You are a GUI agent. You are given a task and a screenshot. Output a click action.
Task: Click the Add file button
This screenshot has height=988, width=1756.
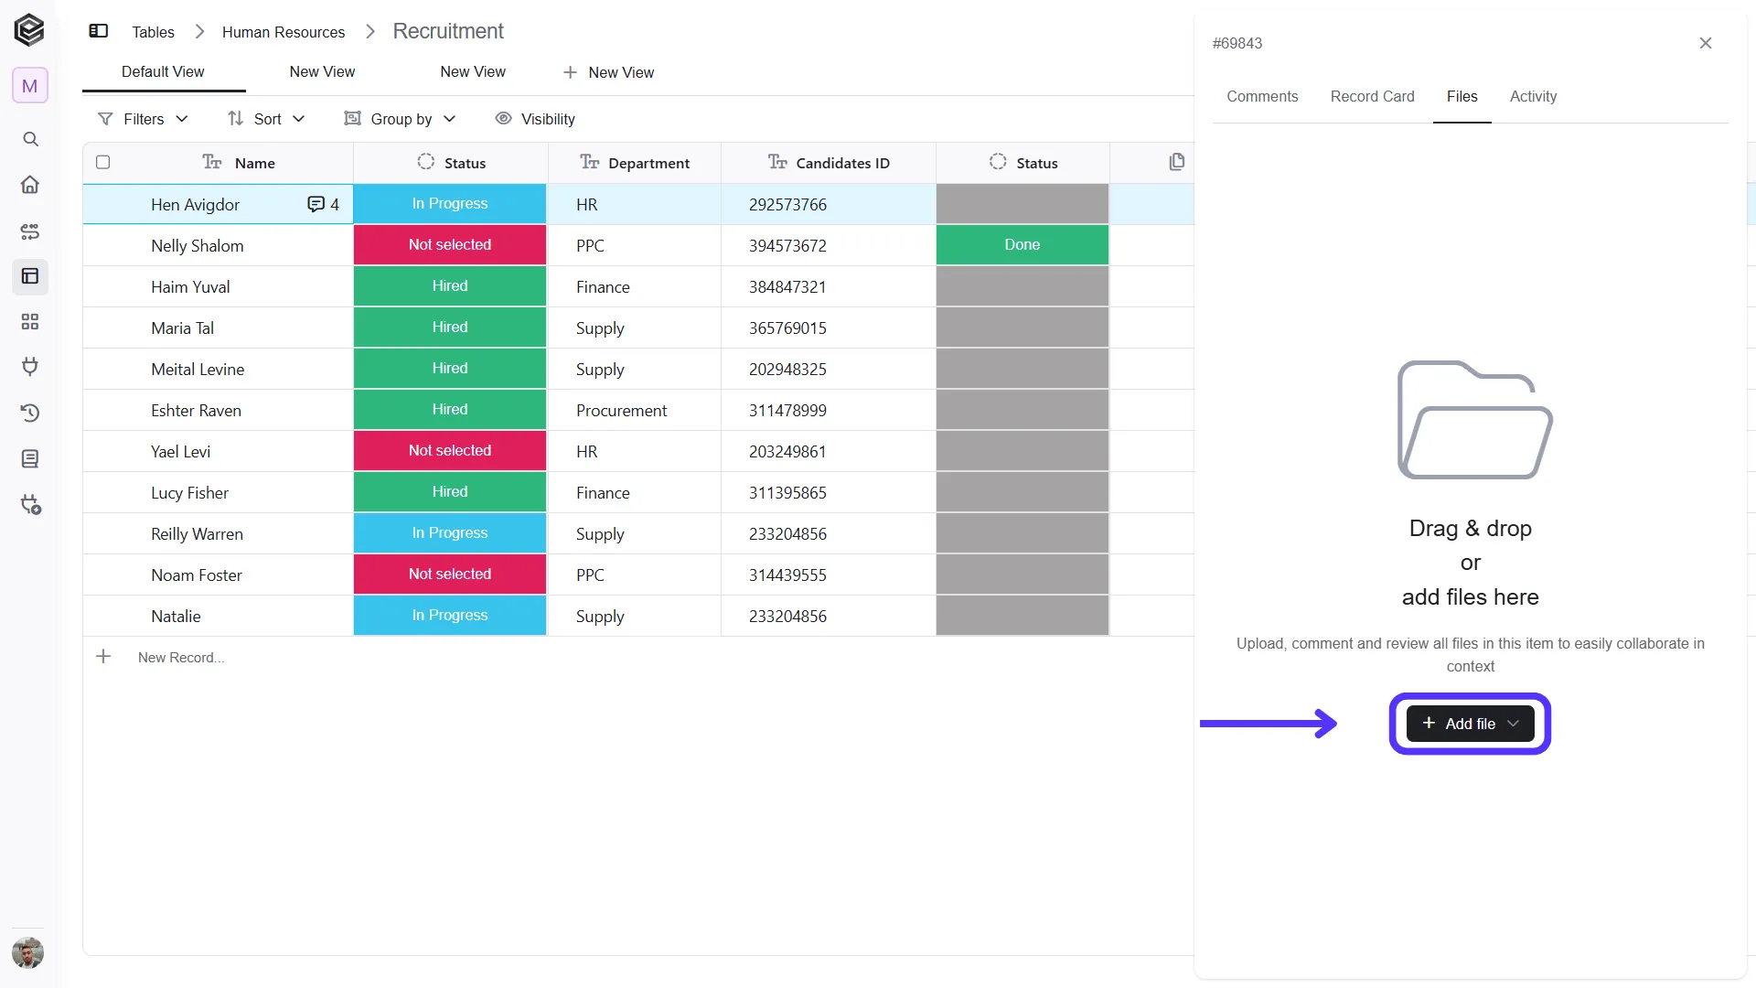pos(1470,724)
